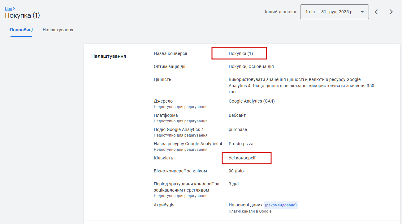
Task: Open the Цілі breadcrumb link
Action: (8, 9)
